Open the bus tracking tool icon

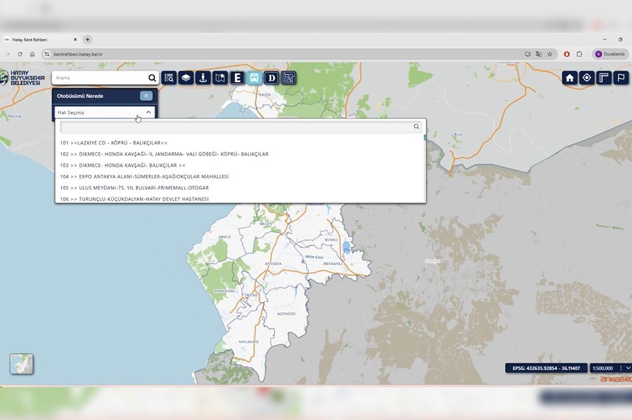254,78
